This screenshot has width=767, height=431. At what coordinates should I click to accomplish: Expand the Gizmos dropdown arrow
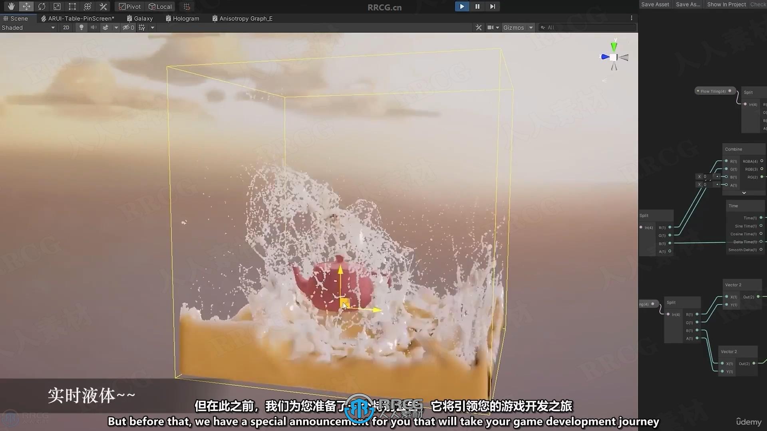[531, 28]
